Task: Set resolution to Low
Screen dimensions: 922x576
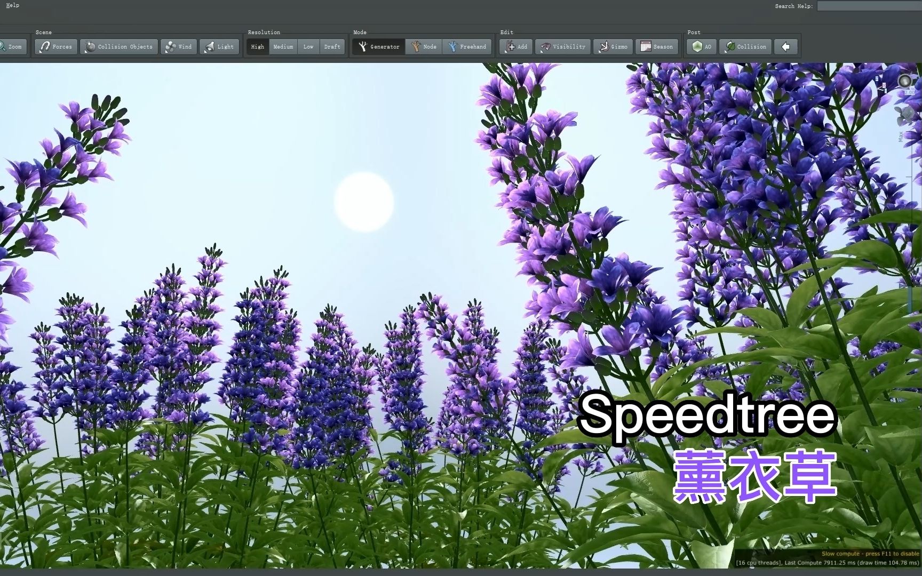Action: pyautogui.click(x=308, y=47)
